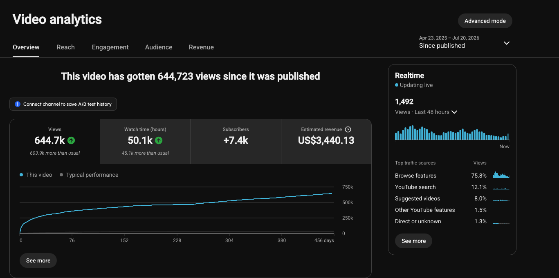
Task: Click the 75.8% value
Action: pos(479,176)
